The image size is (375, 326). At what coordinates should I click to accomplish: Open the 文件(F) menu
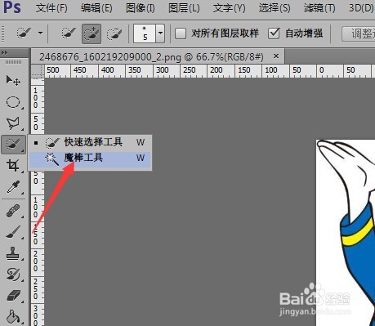click(x=51, y=8)
